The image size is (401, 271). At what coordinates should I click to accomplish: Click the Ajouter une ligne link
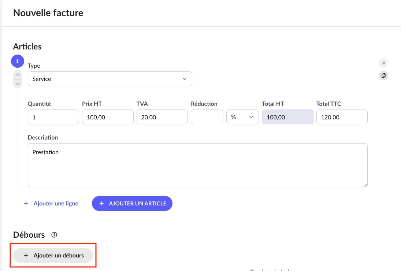(51, 203)
